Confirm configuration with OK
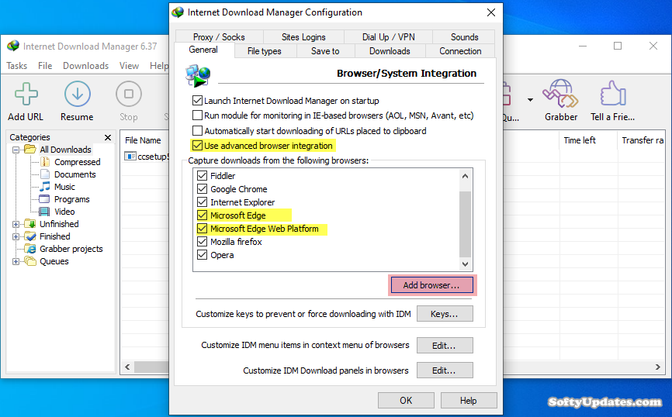This screenshot has width=672, height=417. (x=406, y=400)
